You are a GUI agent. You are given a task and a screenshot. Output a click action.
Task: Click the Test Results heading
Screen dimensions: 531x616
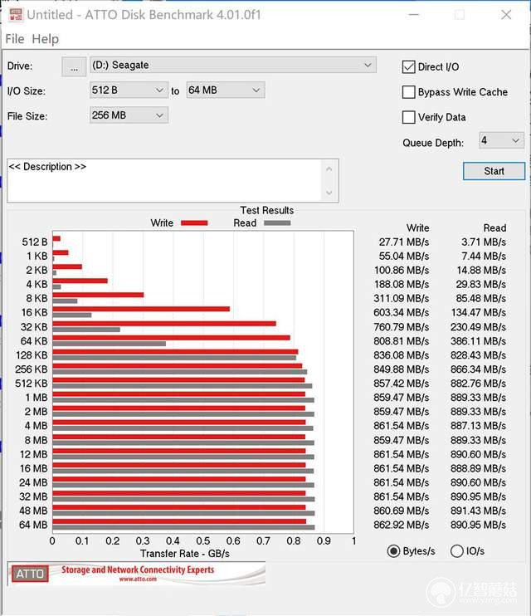267,211
